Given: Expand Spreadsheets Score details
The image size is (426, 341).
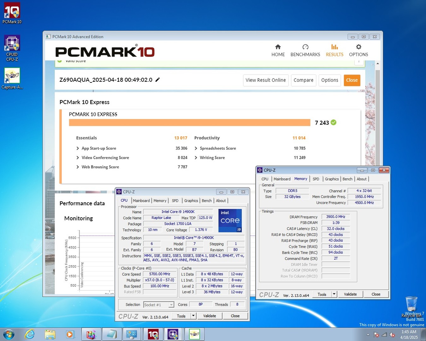Looking at the screenshot, I should tap(196, 148).
